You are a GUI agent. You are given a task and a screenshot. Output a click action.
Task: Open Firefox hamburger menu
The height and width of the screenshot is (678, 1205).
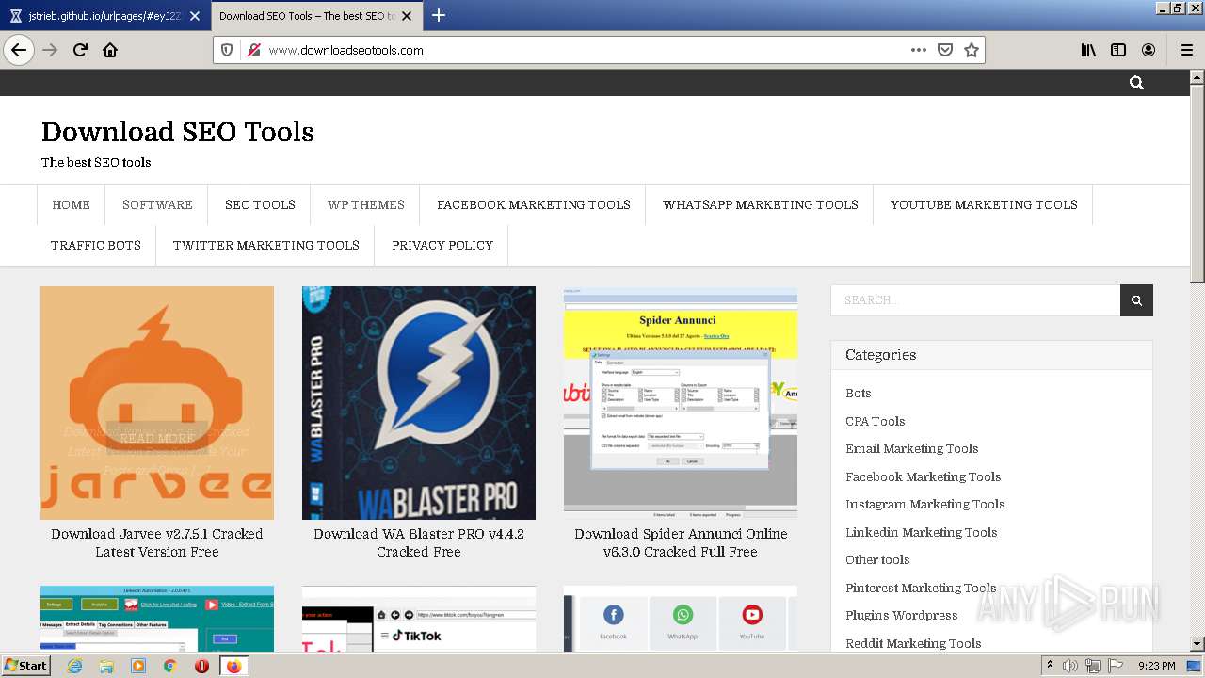(1187, 50)
